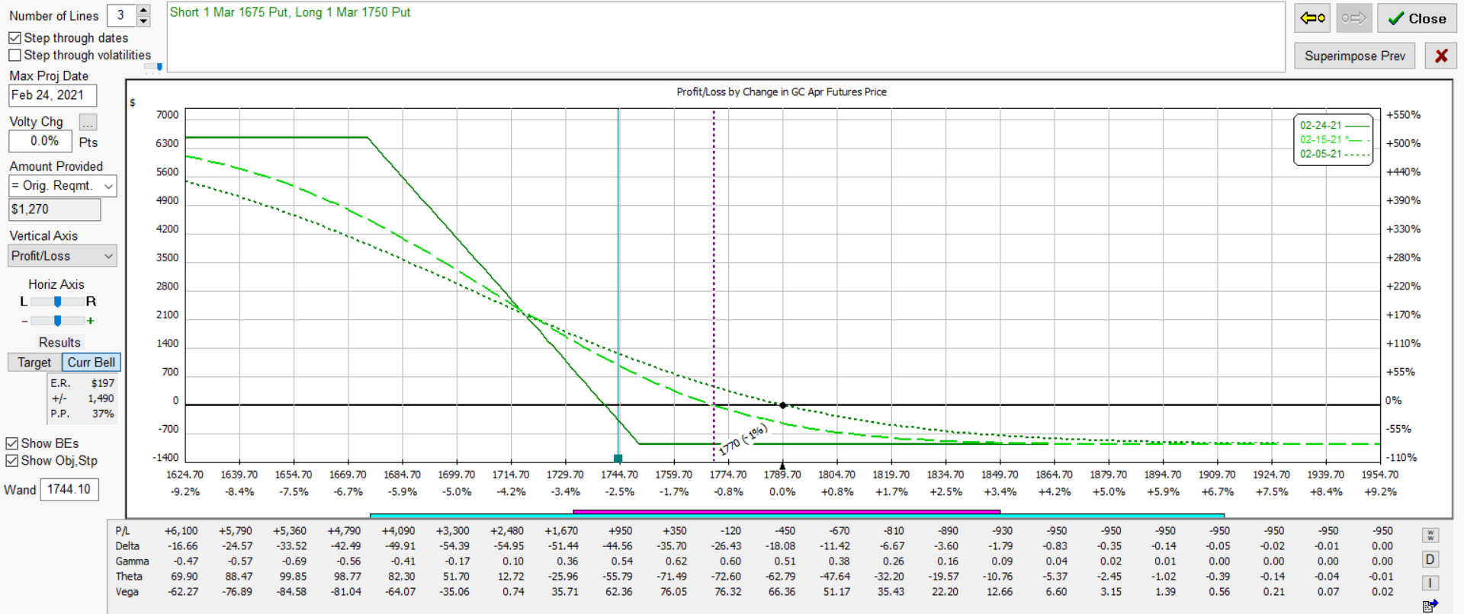
Task: Click the Wand value field 1744.10
Action: pos(69,489)
